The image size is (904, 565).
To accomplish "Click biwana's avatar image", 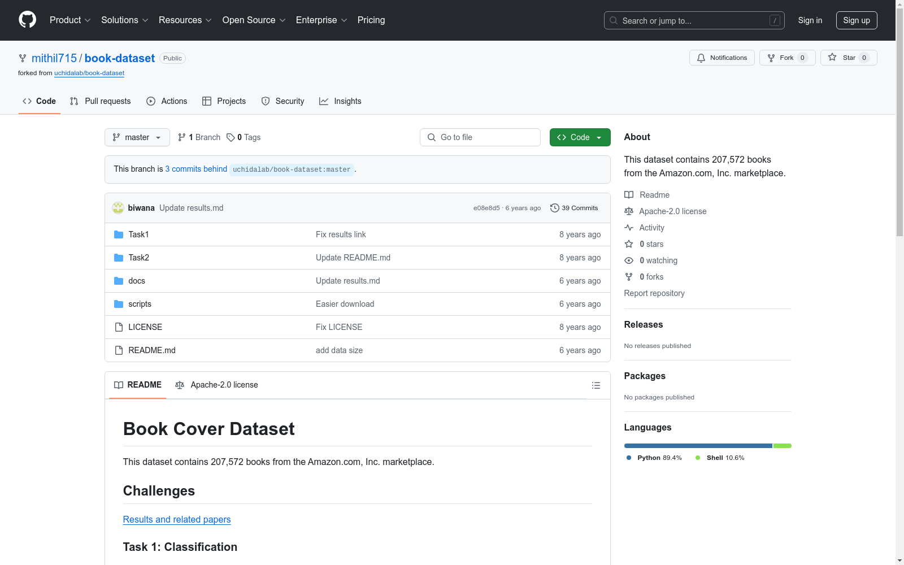I will tap(118, 208).
